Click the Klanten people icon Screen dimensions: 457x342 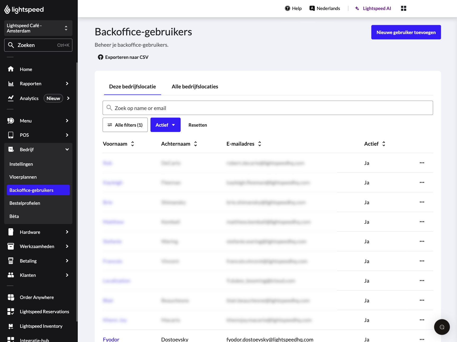pos(11,275)
